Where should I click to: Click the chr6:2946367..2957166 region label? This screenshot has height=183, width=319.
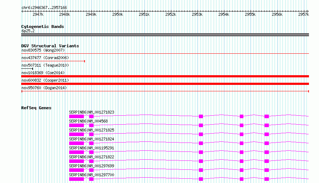tap(44, 8)
